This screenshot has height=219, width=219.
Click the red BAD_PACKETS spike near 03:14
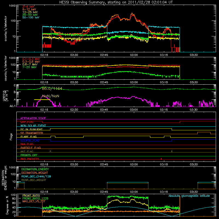pyautogui.click(x=161, y=159)
